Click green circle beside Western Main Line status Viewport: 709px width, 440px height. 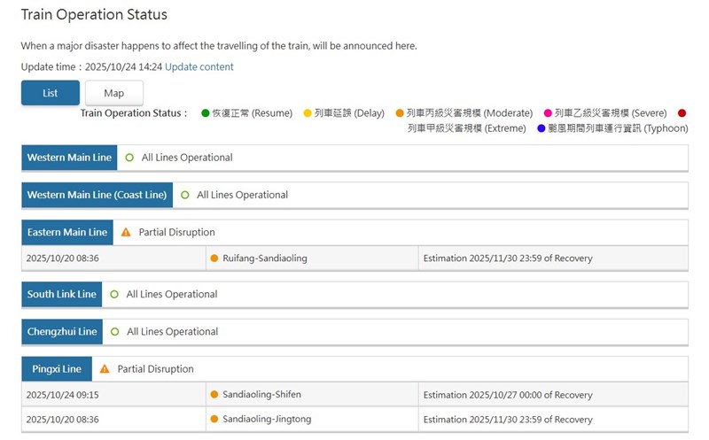129,158
